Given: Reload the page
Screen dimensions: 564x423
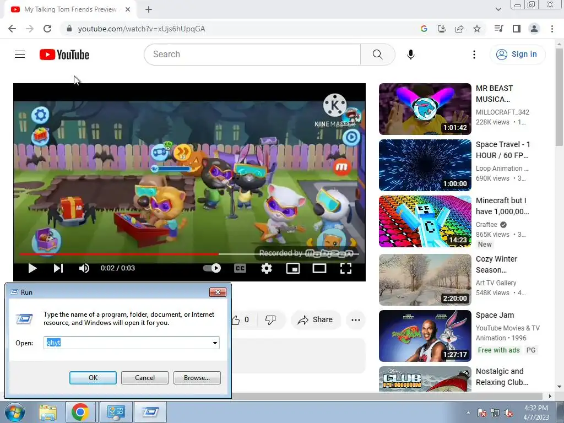Looking at the screenshot, I should pyautogui.click(x=47, y=29).
